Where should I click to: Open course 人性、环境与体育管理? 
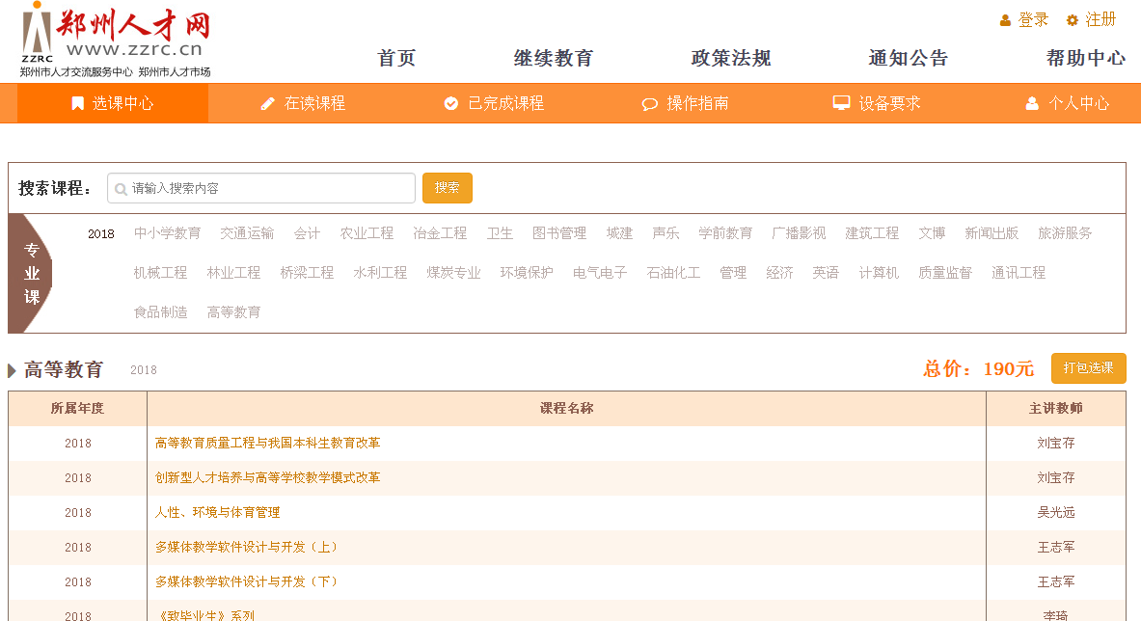(x=217, y=513)
